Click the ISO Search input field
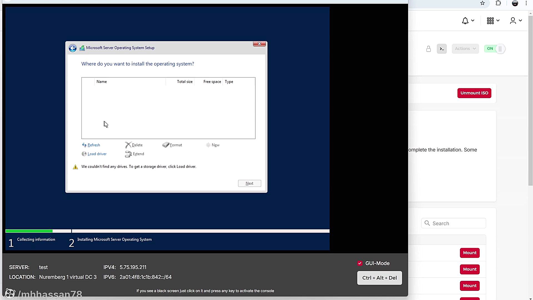This screenshot has width=533, height=300. click(454, 223)
